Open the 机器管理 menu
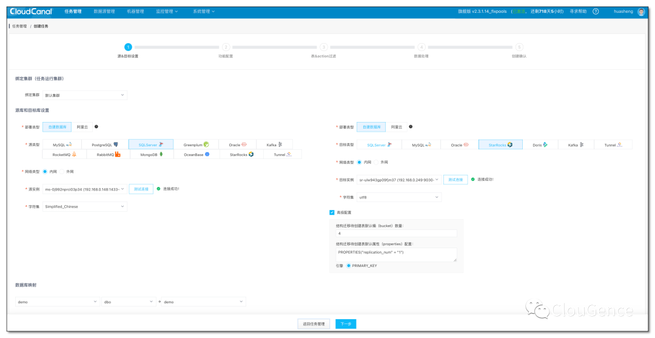This screenshot has height=338, width=655. click(135, 12)
